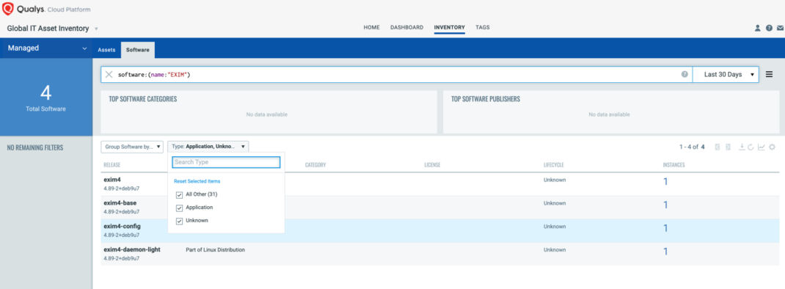Expand the Group Software by dropdown
Screen dimensions: 785x289
133,147
